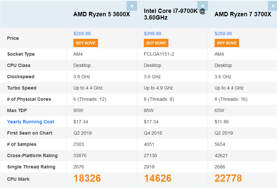Remove AMD Ryzen 7 3700X column with its X icon
This screenshot has height=188, width=277.
click(273, 6)
